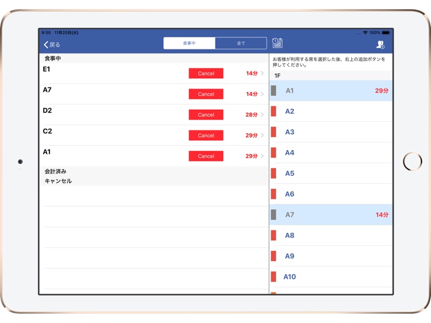The width and height of the screenshot is (431, 323).
Task: Tap the add customer icon
Action: click(380, 44)
